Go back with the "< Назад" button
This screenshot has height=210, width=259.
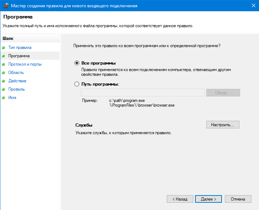point(180,199)
